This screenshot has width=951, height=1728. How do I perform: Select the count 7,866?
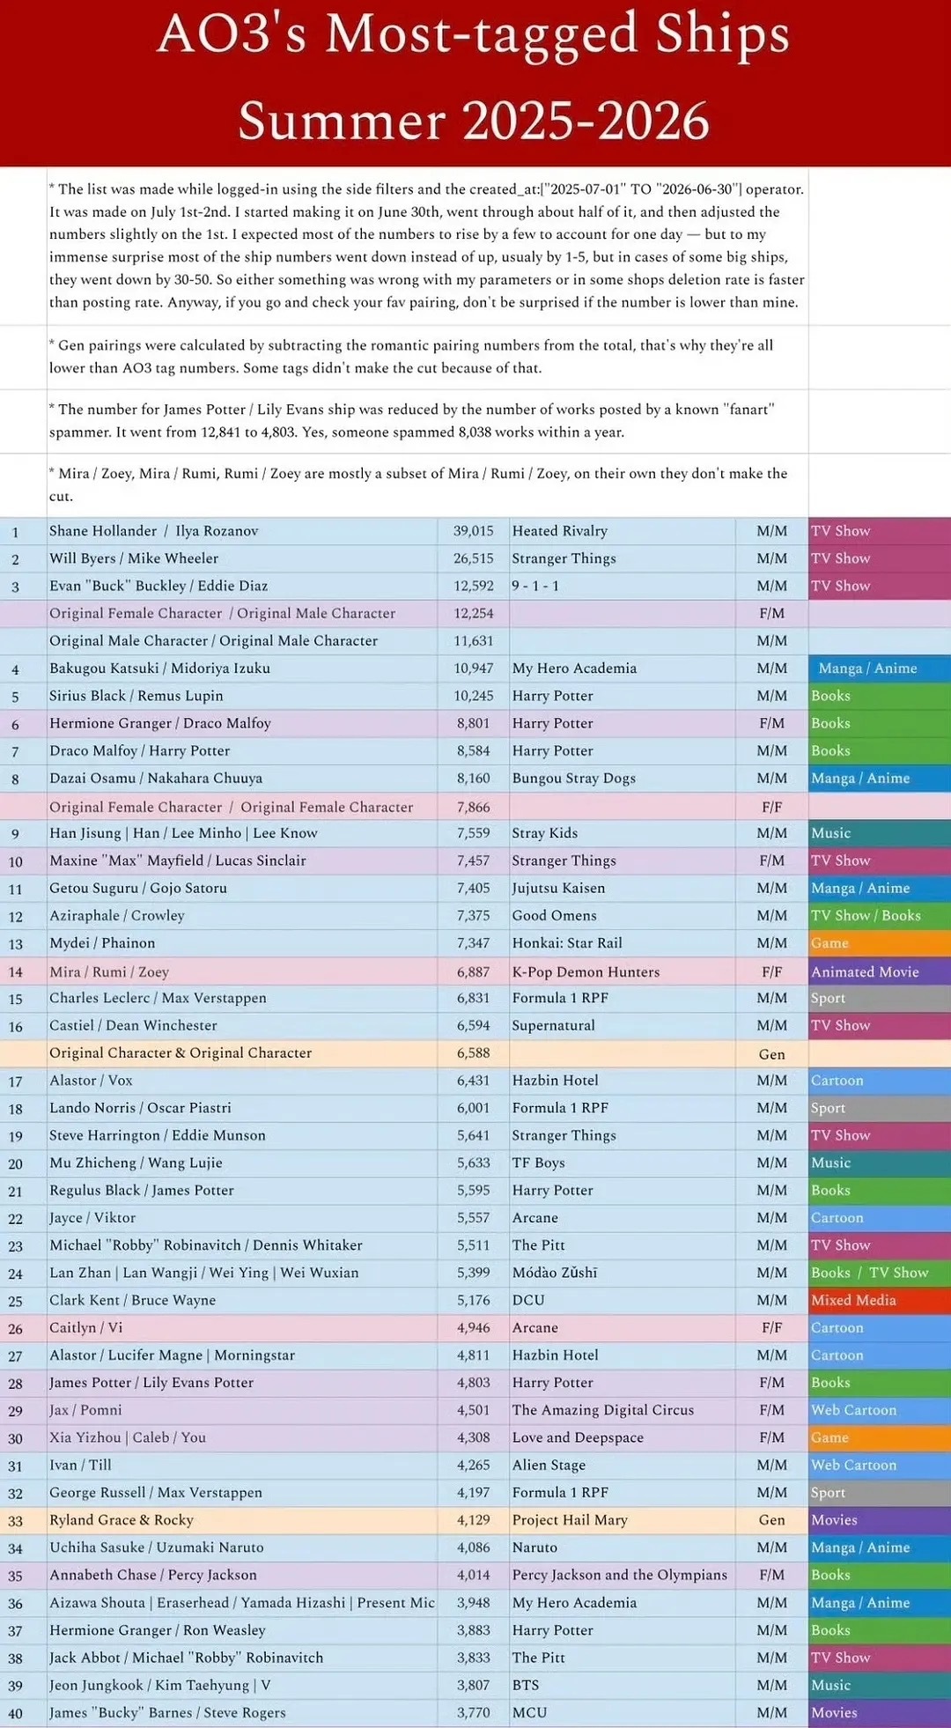click(474, 808)
